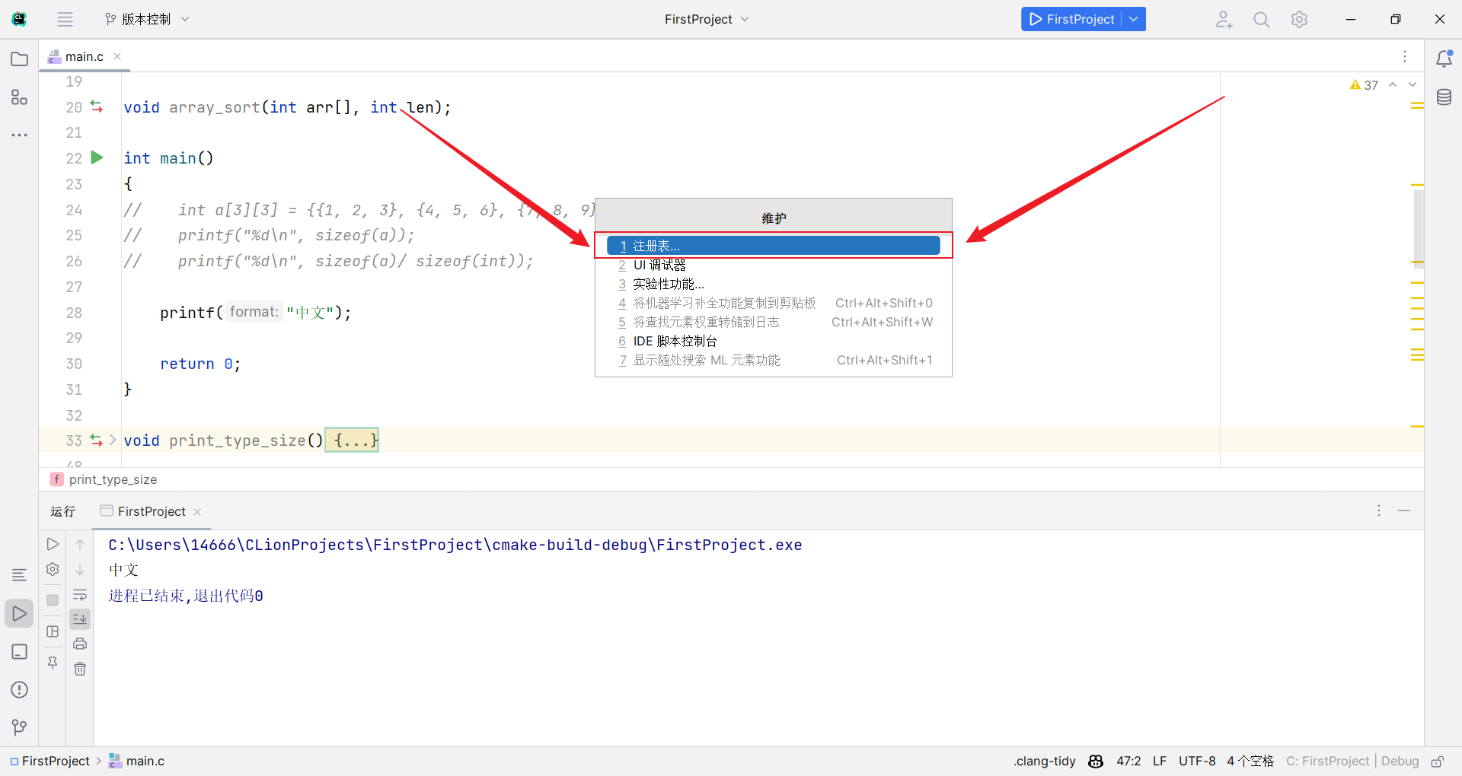Expand the 版本控制 branch dropdown
The image size is (1462, 776).
pyautogui.click(x=185, y=19)
